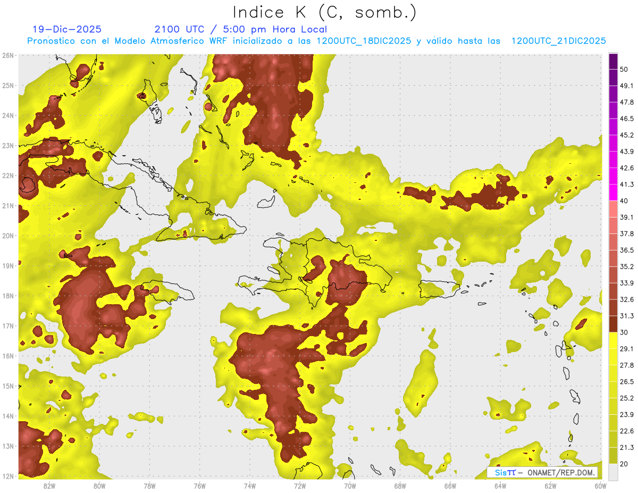Select the color scale value "29.1"
This screenshot has height=493, width=638.
pos(627,349)
